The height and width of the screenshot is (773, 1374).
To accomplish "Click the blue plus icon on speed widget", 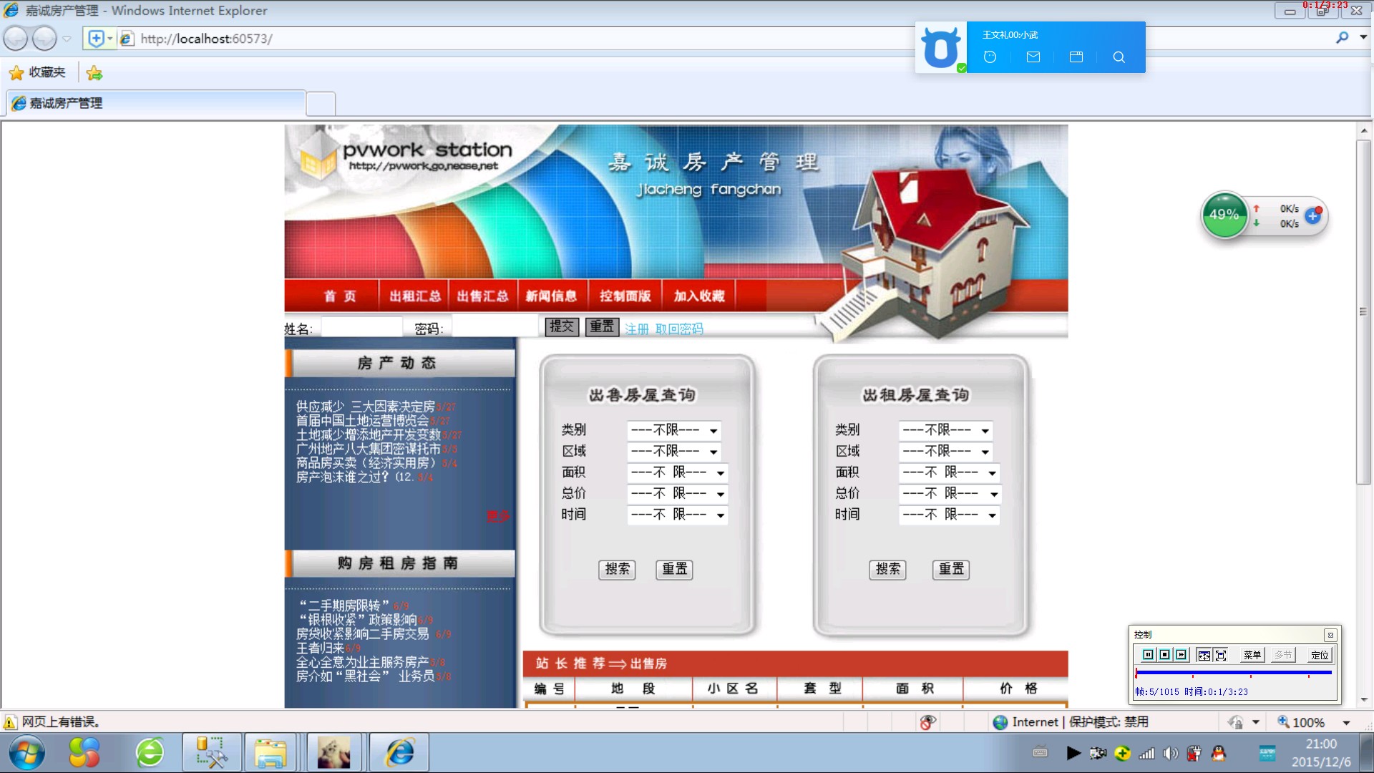I will [x=1313, y=215].
